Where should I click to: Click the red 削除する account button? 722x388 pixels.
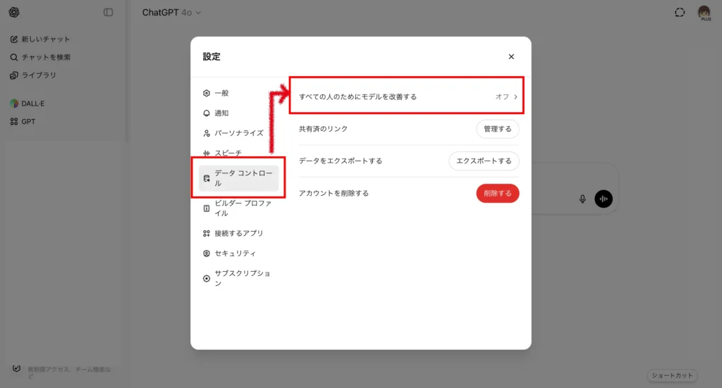497,194
